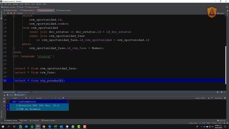Toggle fold marker at the end; line
This screenshot has height=129, width=229.
(14, 52)
